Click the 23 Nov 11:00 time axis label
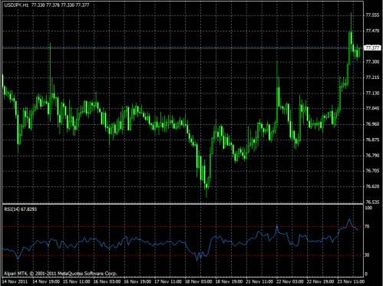 point(351,281)
